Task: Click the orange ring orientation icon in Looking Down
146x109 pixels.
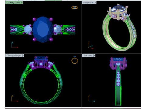Action: pyautogui.click(x=75, y=8)
